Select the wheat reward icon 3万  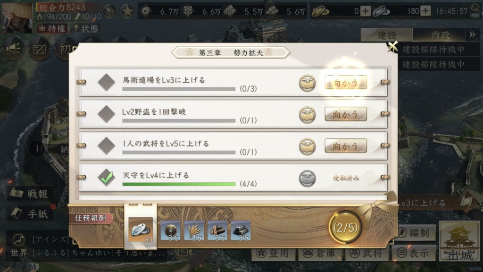point(194,230)
